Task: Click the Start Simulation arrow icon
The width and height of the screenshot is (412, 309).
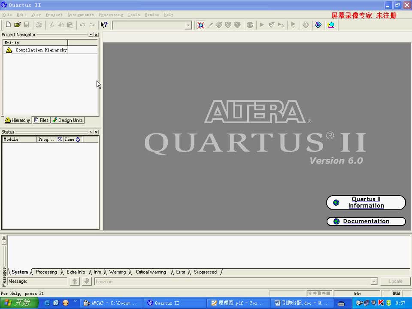Action: pyautogui.click(x=293, y=25)
